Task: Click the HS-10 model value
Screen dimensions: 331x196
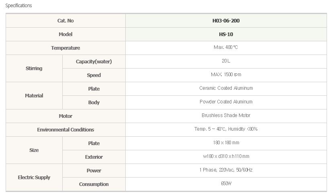Action: [x=226, y=34]
